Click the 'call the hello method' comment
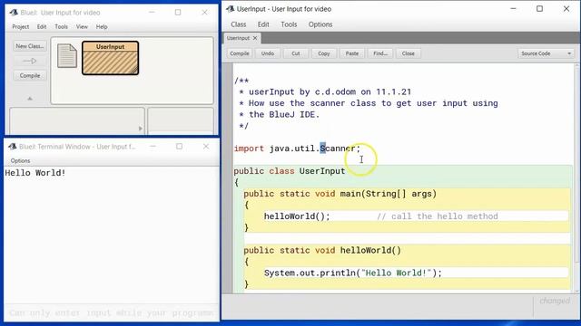581x326 pixels. (438, 216)
